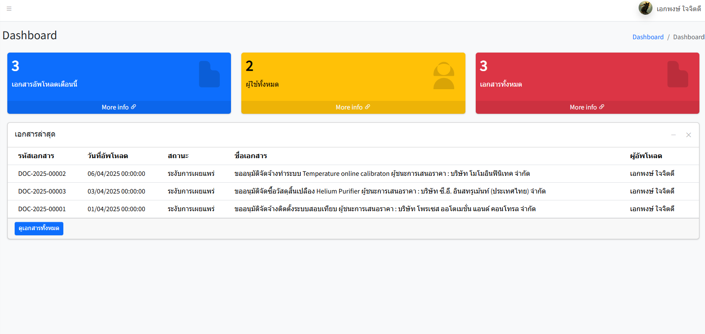Click upload date 03/04/2025 00:00:00
705x334 pixels.
pyautogui.click(x=116, y=191)
